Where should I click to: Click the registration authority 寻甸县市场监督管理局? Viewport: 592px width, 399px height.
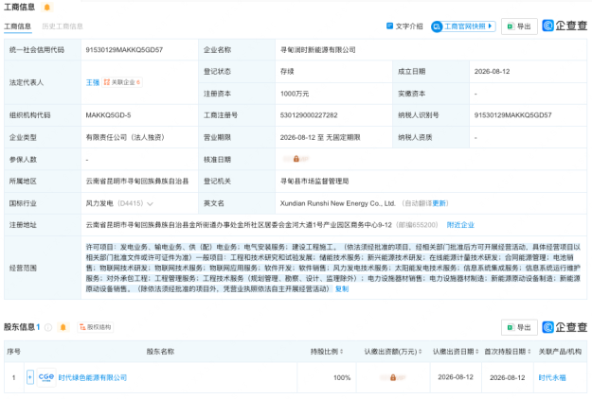point(314,182)
